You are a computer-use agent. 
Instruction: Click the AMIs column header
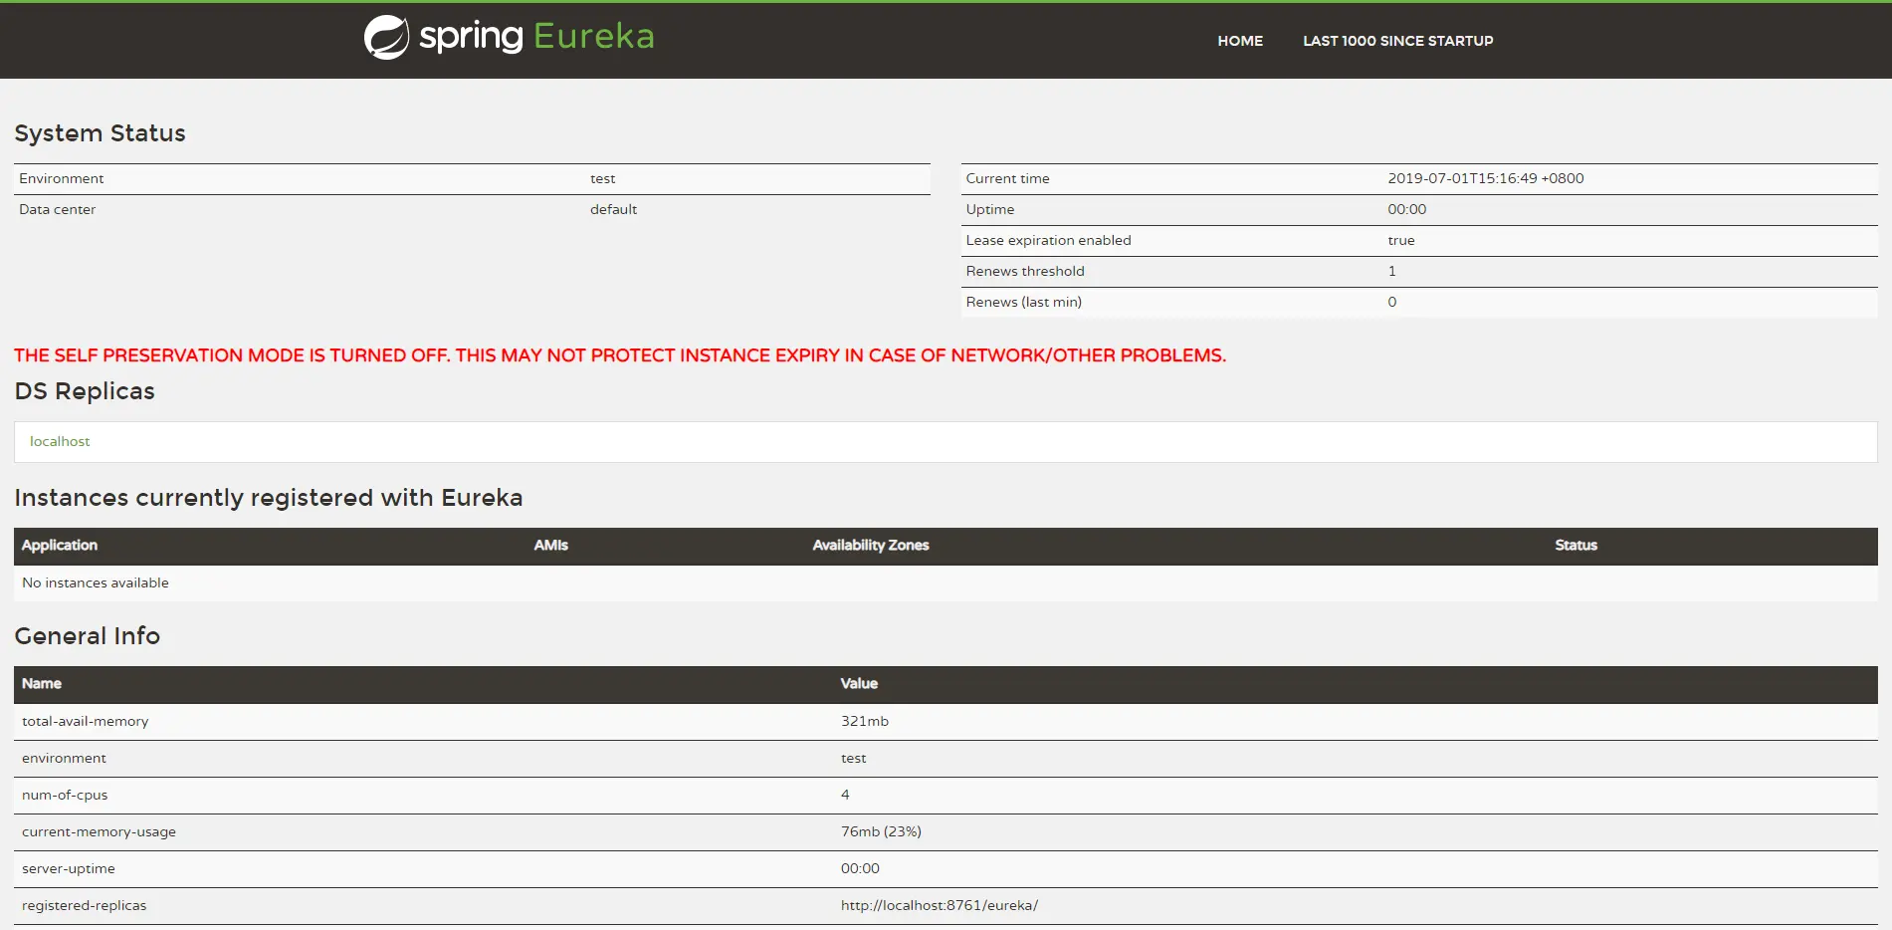(550, 545)
